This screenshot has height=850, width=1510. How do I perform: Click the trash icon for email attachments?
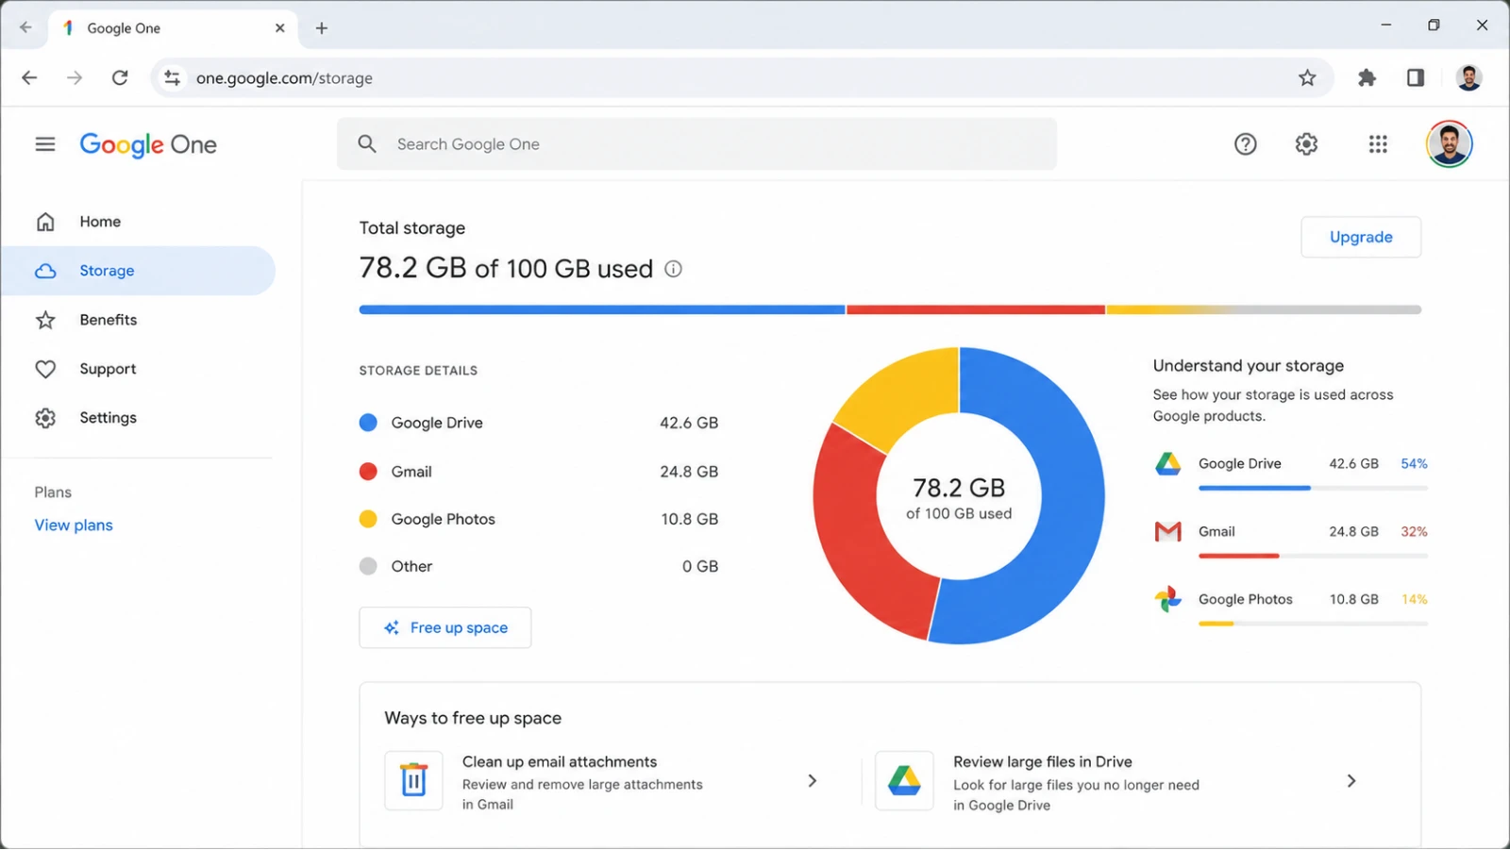point(413,780)
